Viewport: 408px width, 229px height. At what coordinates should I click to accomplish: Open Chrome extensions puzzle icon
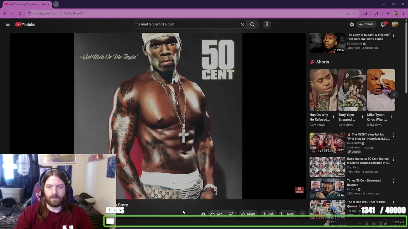(365, 13)
